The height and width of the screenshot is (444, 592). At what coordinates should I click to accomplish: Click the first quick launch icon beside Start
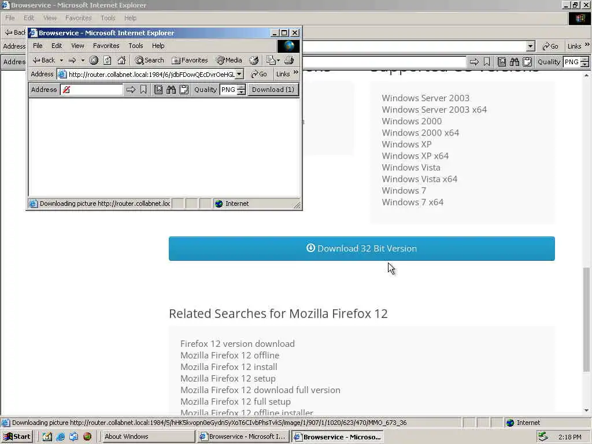click(47, 436)
